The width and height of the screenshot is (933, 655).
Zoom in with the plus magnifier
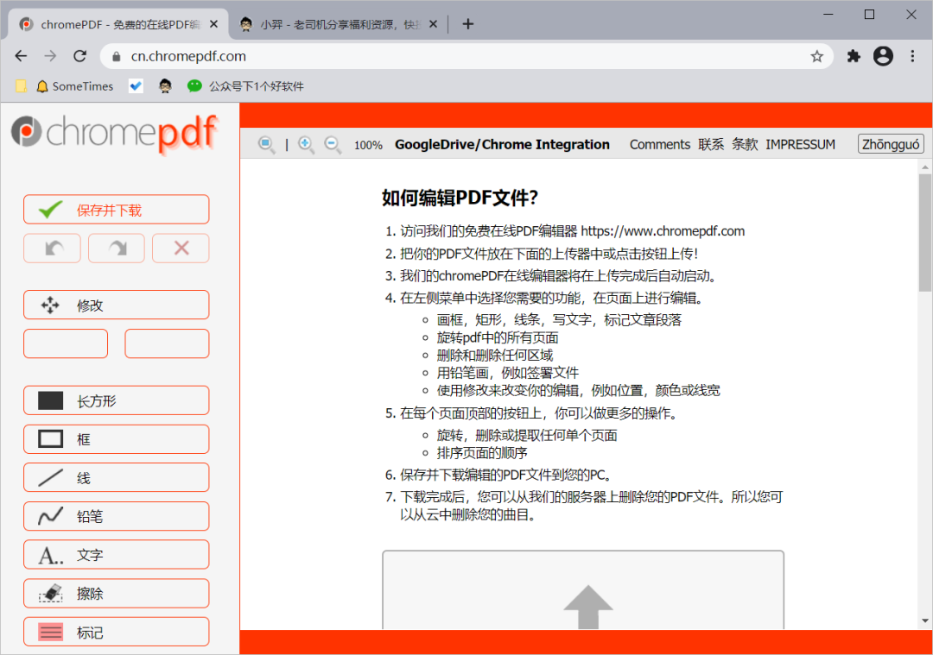[306, 144]
